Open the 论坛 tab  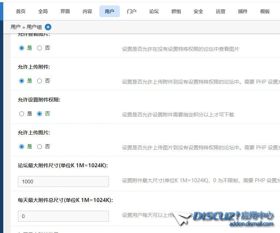[x=154, y=11]
